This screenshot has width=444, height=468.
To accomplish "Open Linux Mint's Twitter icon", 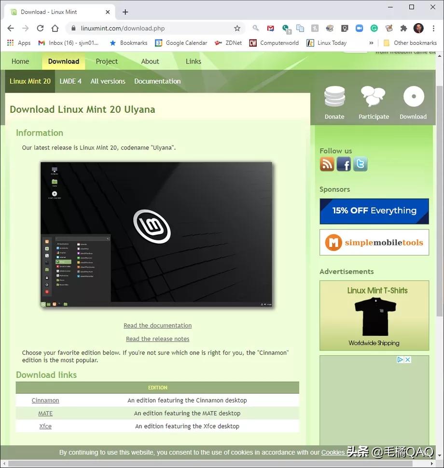I will [360, 164].
